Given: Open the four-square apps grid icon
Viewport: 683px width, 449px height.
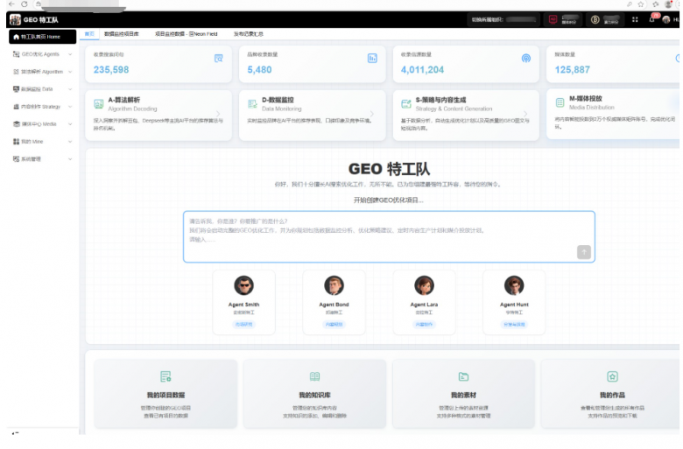Looking at the screenshot, I should (x=635, y=19).
